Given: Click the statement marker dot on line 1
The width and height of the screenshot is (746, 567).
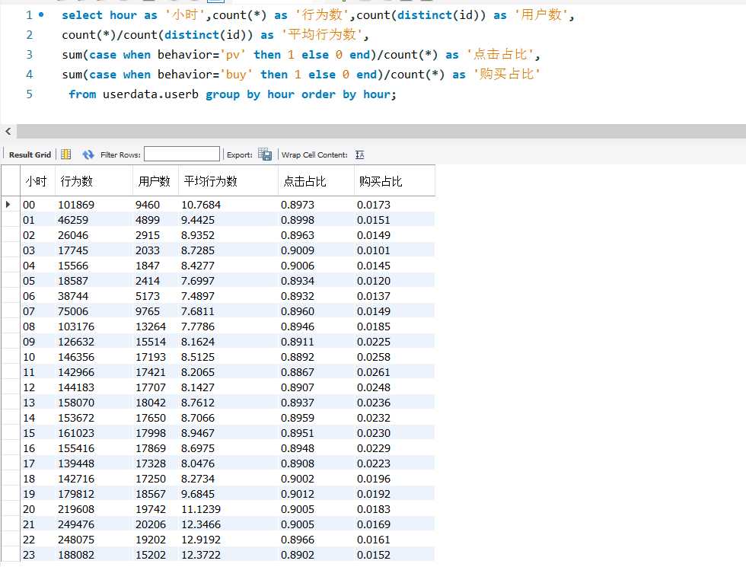Looking at the screenshot, I should (41, 14).
